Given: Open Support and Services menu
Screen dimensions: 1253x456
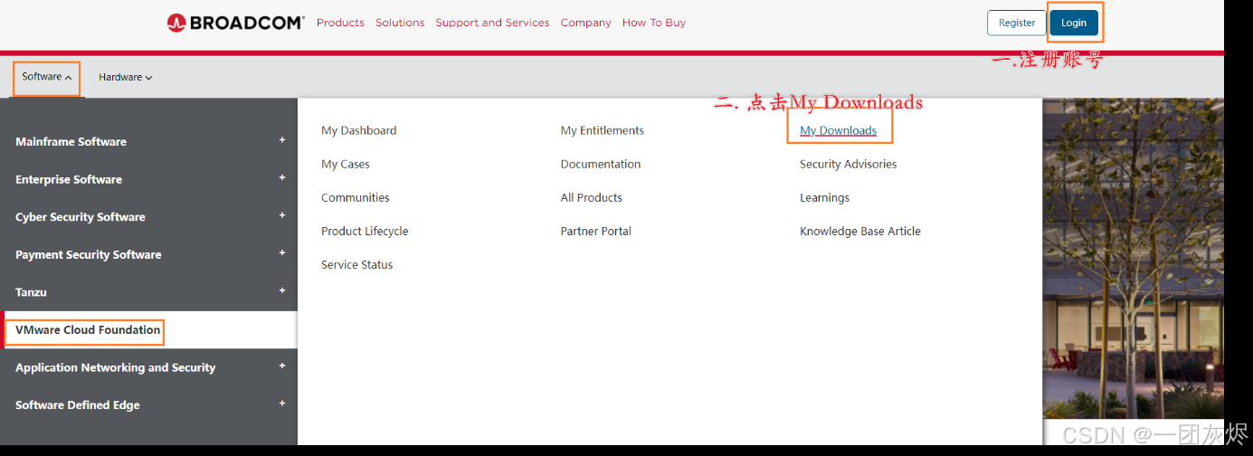Looking at the screenshot, I should [x=492, y=23].
